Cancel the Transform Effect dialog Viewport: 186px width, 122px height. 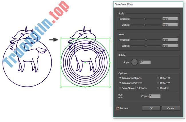point(171,108)
